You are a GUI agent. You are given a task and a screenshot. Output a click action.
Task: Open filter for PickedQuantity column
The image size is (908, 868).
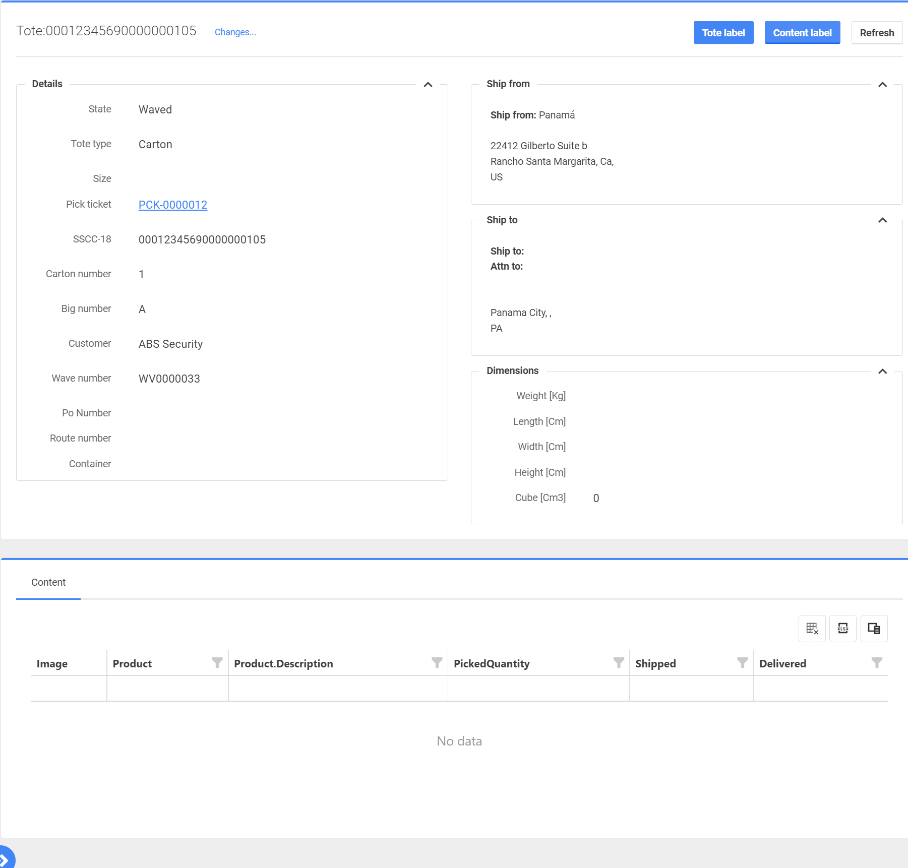click(x=618, y=663)
